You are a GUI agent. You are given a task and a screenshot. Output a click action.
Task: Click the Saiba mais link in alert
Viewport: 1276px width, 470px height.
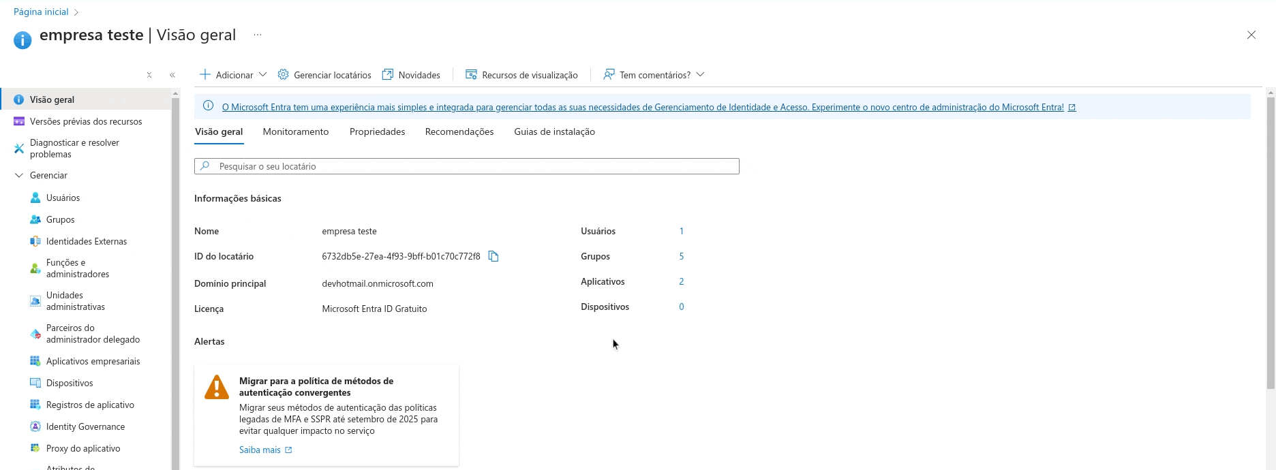pyautogui.click(x=260, y=450)
